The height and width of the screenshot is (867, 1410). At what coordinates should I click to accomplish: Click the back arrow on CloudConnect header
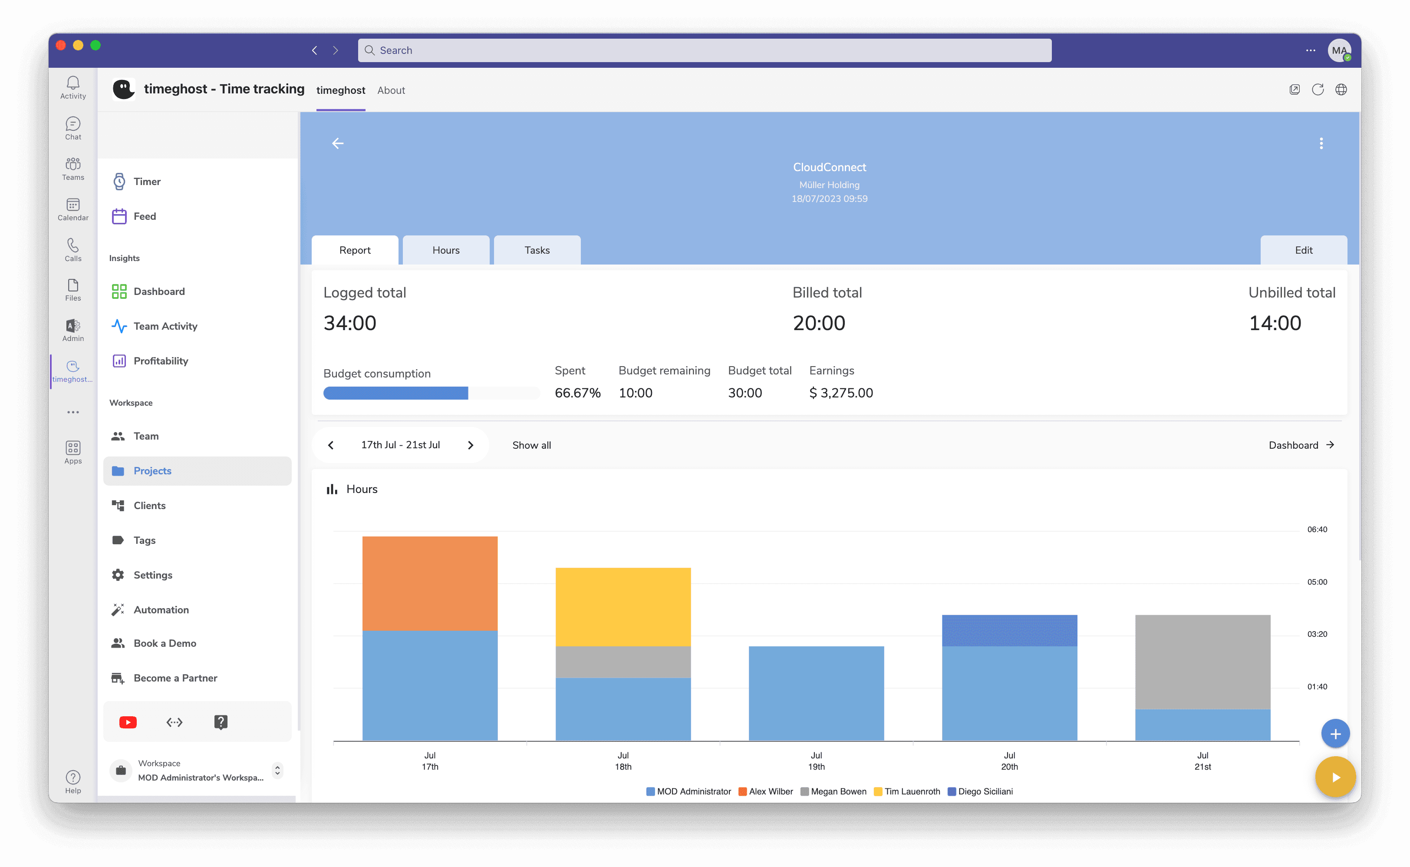pos(337,143)
